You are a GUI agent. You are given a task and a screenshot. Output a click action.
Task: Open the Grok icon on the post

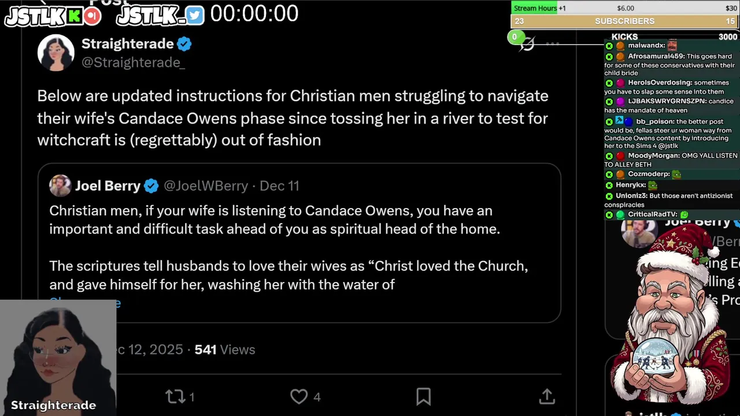(527, 44)
